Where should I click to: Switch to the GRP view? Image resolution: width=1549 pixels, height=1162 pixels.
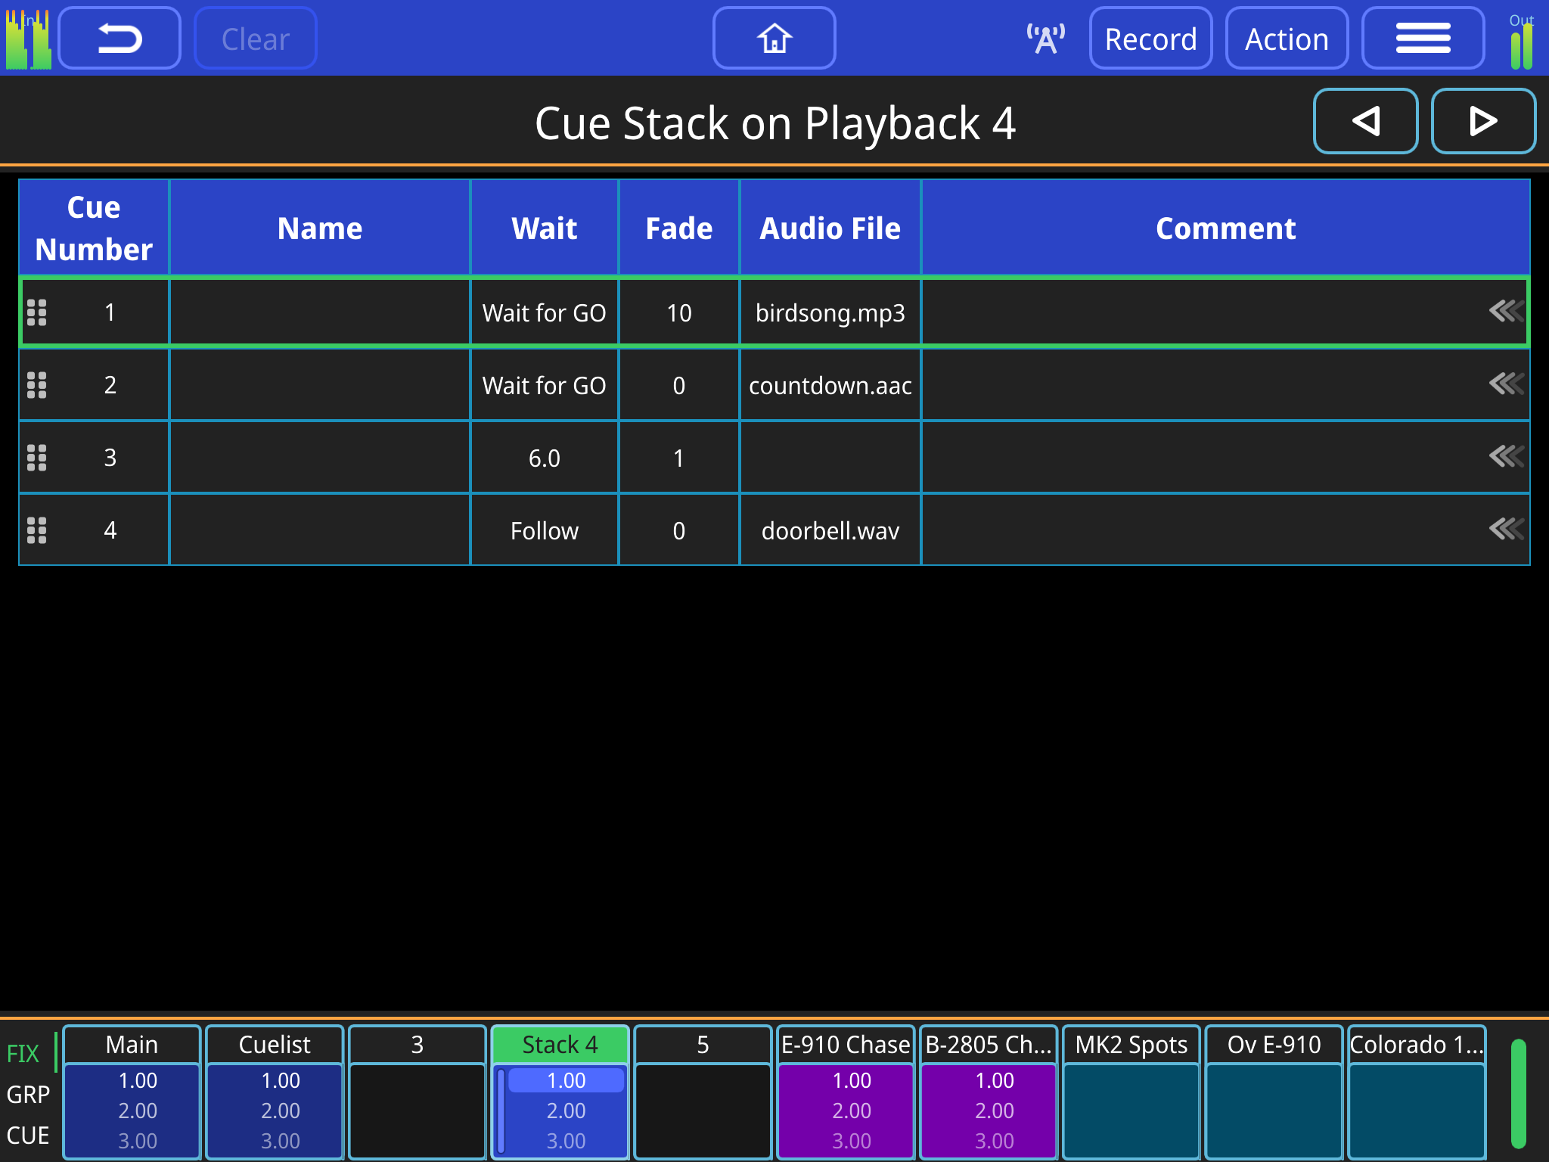29,1094
